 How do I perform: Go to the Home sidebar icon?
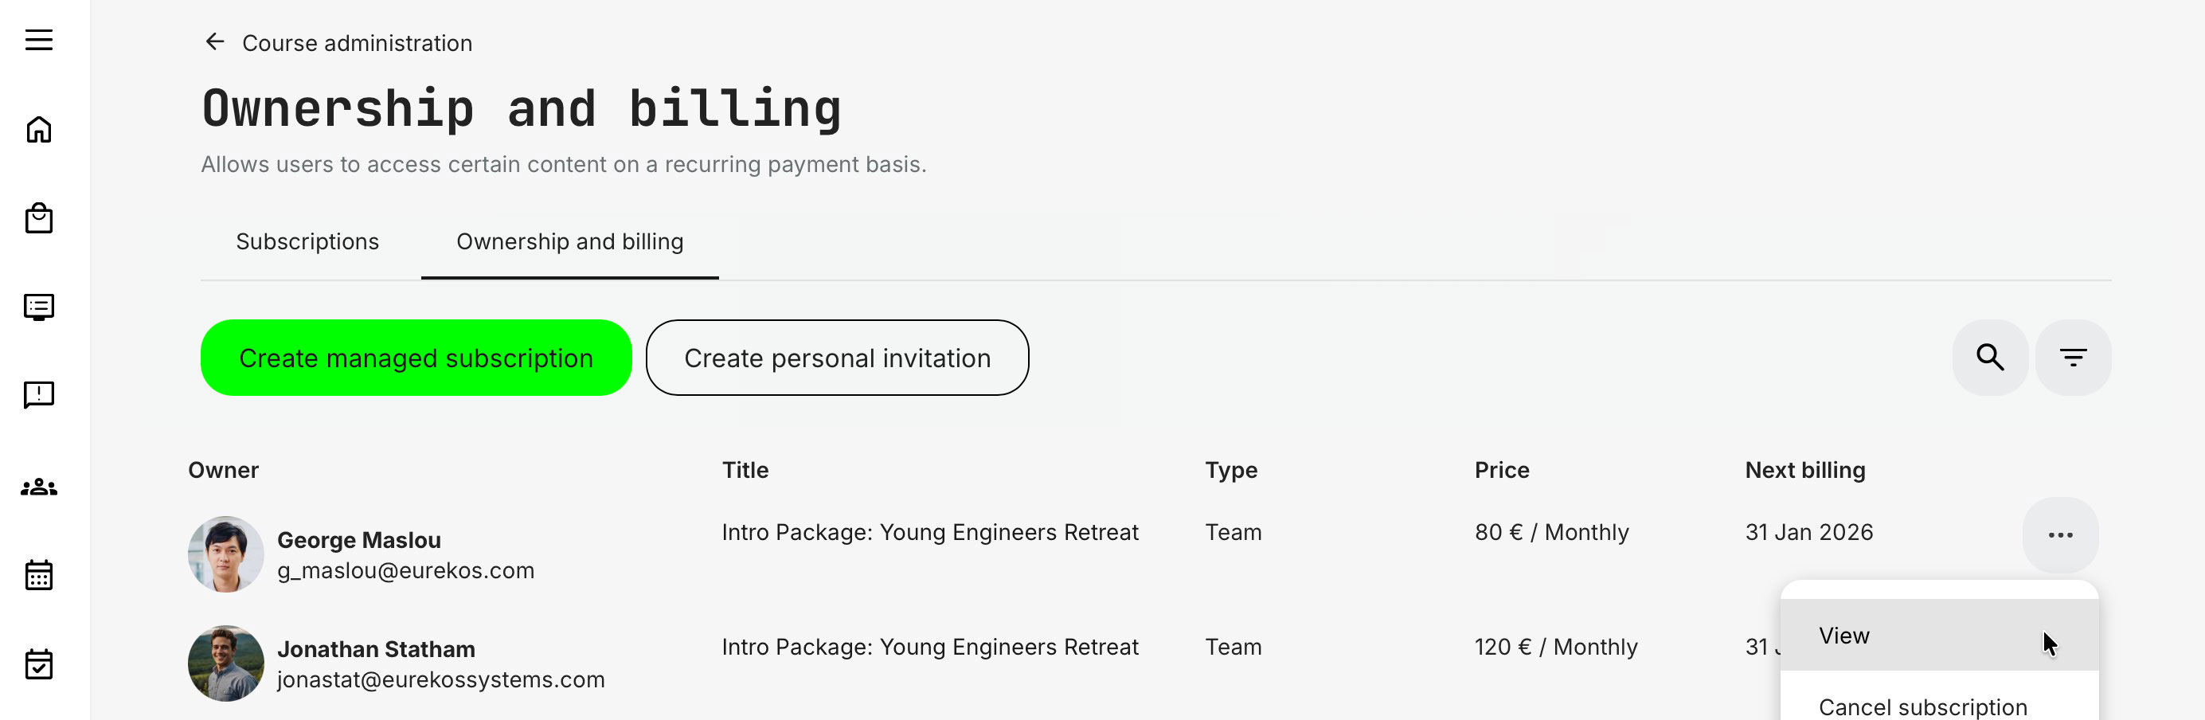point(38,129)
